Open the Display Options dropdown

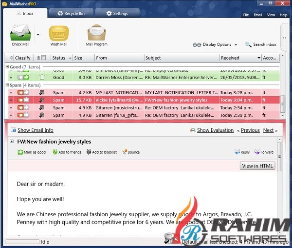(x=215, y=44)
